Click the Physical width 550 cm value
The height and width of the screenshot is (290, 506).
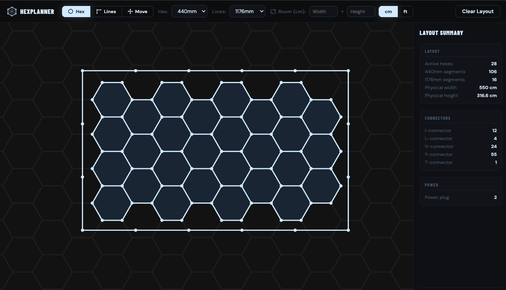pos(488,88)
